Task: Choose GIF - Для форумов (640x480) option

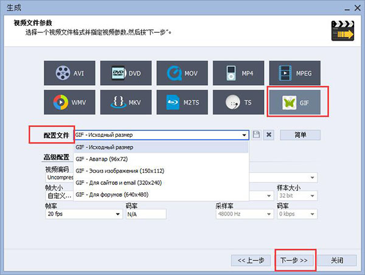Action: coord(161,195)
